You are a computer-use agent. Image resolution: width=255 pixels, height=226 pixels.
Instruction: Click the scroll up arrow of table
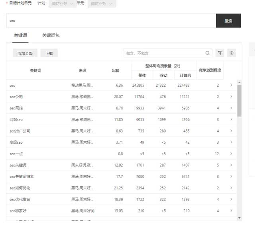[x=239, y=82]
